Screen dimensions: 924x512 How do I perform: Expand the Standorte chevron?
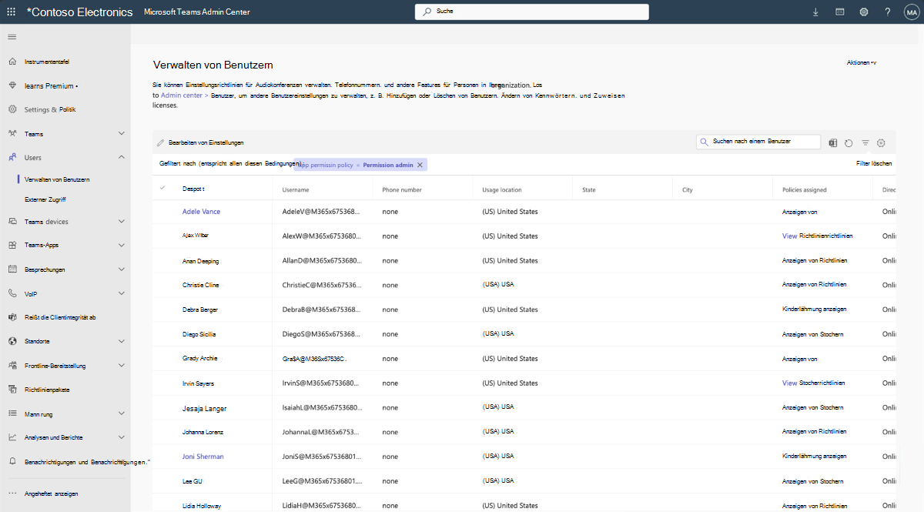(122, 340)
